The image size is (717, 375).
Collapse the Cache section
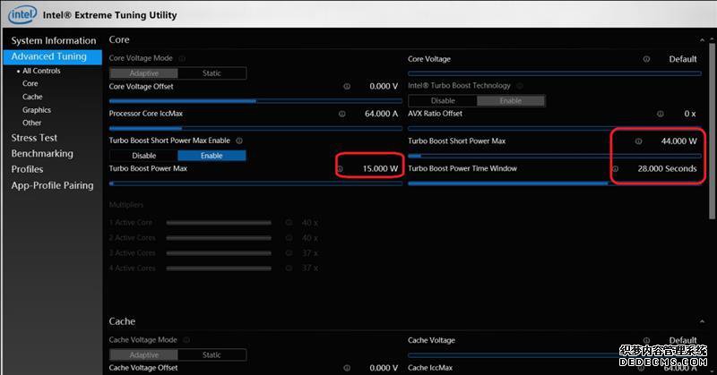point(702,321)
